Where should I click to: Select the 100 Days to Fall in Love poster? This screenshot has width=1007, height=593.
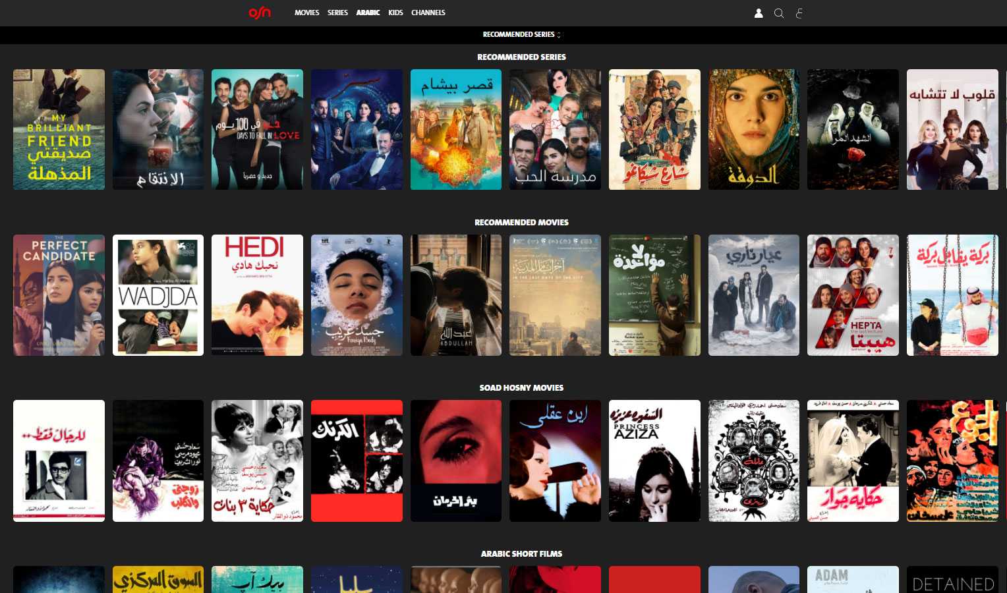tap(257, 129)
